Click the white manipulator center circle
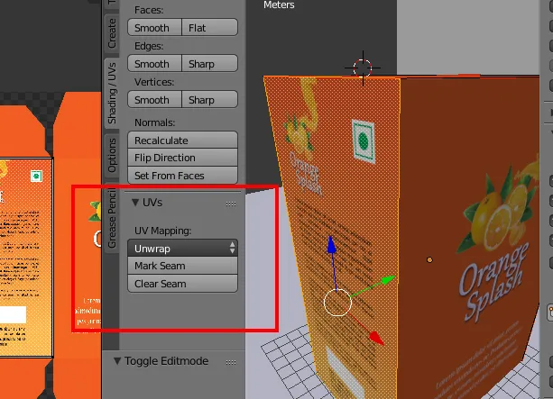The width and height of the screenshot is (553, 399). (x=337, y=303)
